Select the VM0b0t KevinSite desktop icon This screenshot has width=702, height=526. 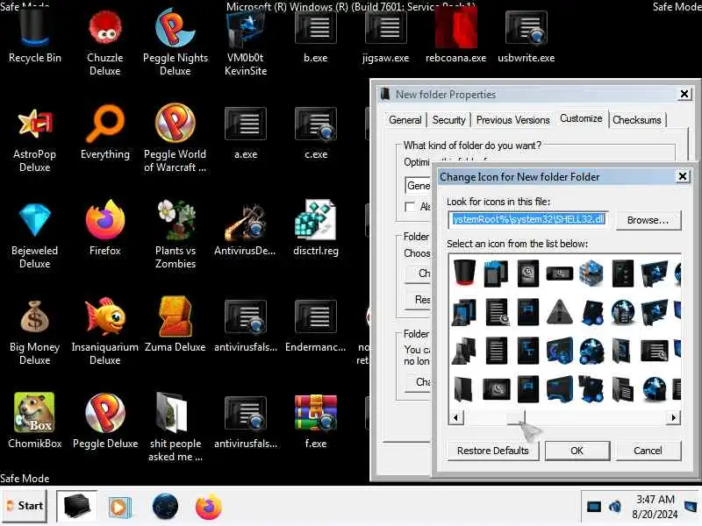246,42
